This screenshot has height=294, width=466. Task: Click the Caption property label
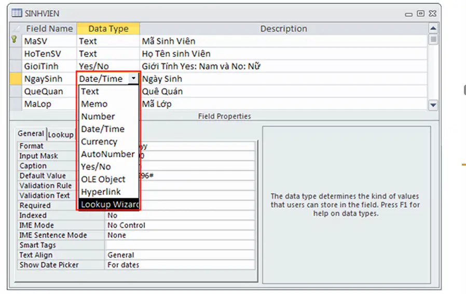[x=33, y=166]
